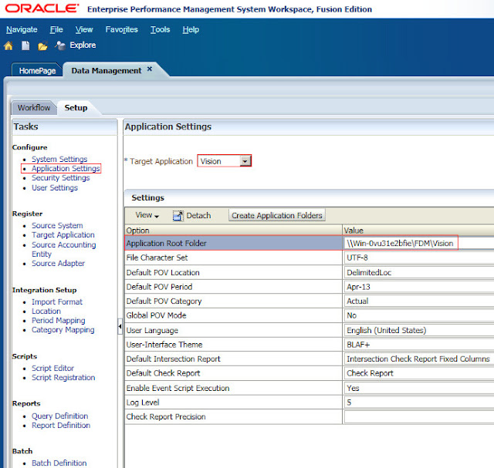Open the Tools menu

[x=160, y=29]
